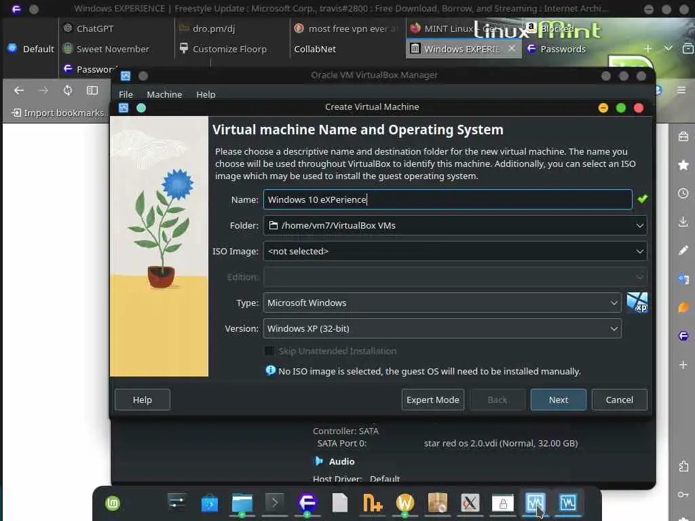
Task: Open the key icon in browser sidebar
Action: click(683, 495)
